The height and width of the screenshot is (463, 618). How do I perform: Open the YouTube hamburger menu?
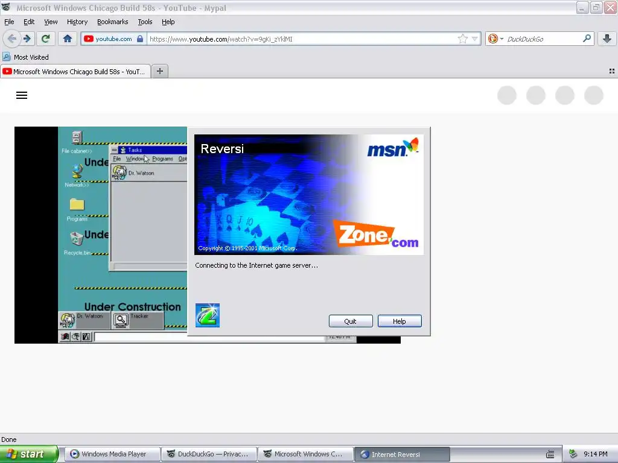[x=22, y=95]
